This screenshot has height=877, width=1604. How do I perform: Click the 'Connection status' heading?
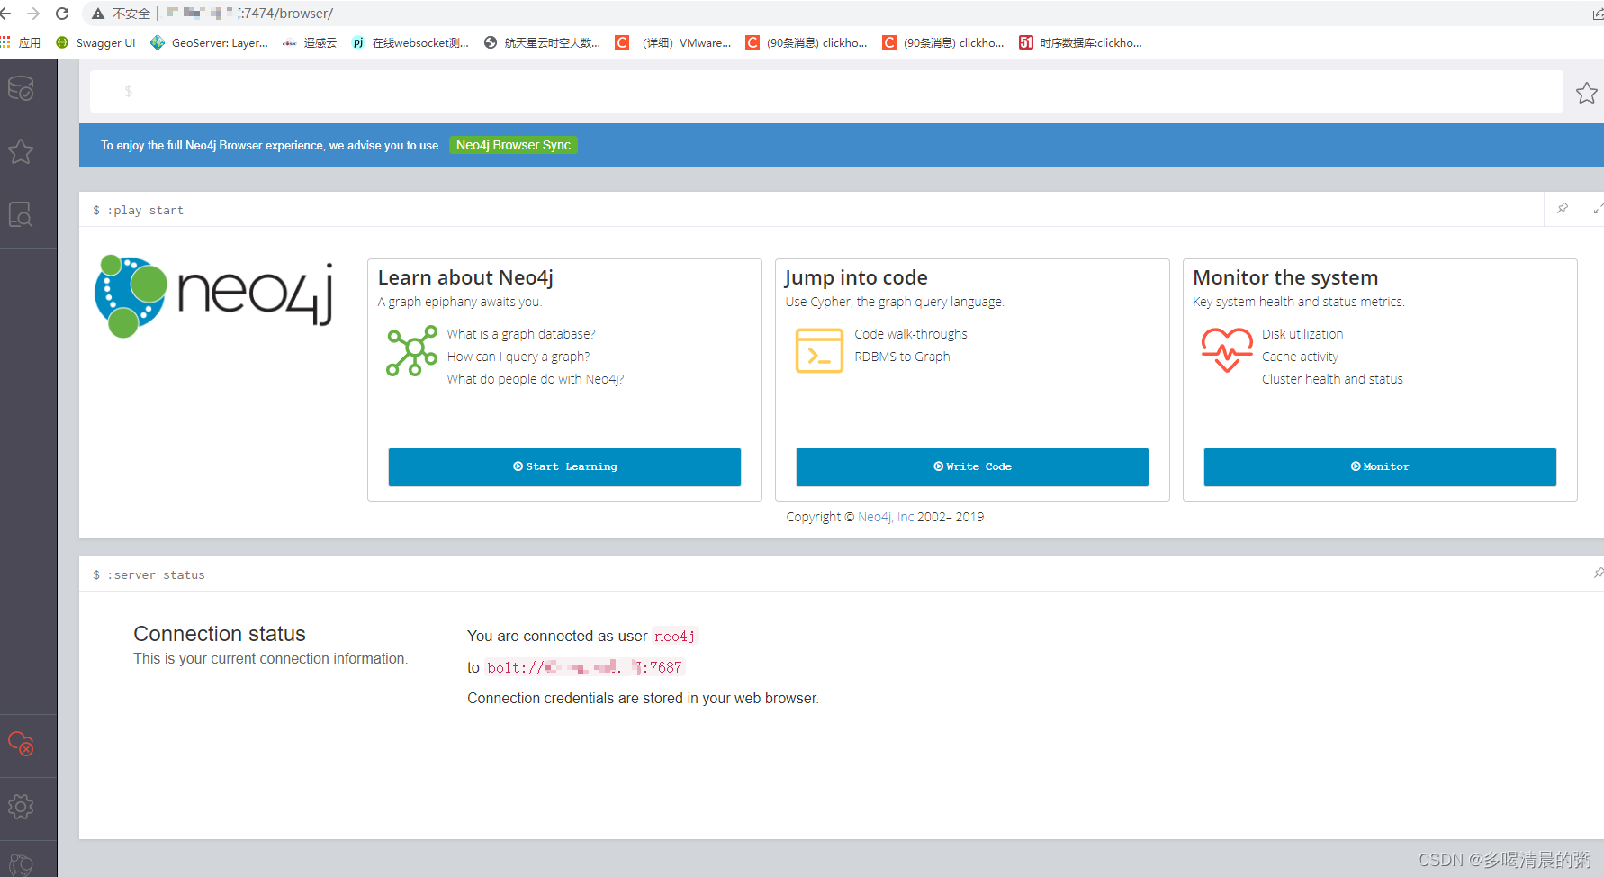pos(220,634)
